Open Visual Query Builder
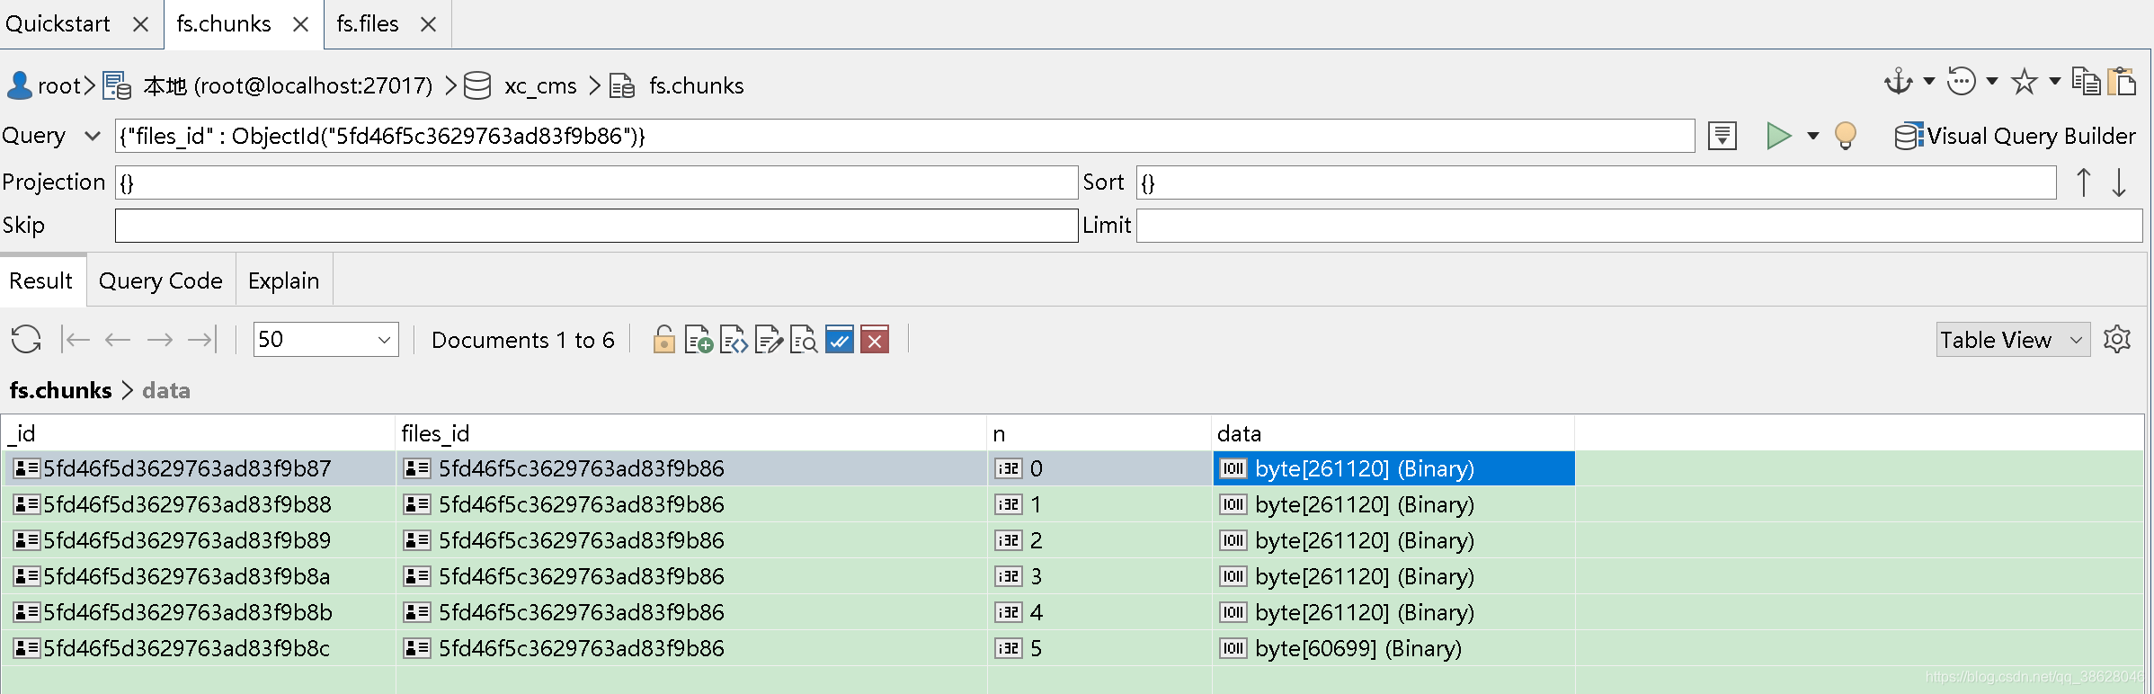 coord(2016,136)
